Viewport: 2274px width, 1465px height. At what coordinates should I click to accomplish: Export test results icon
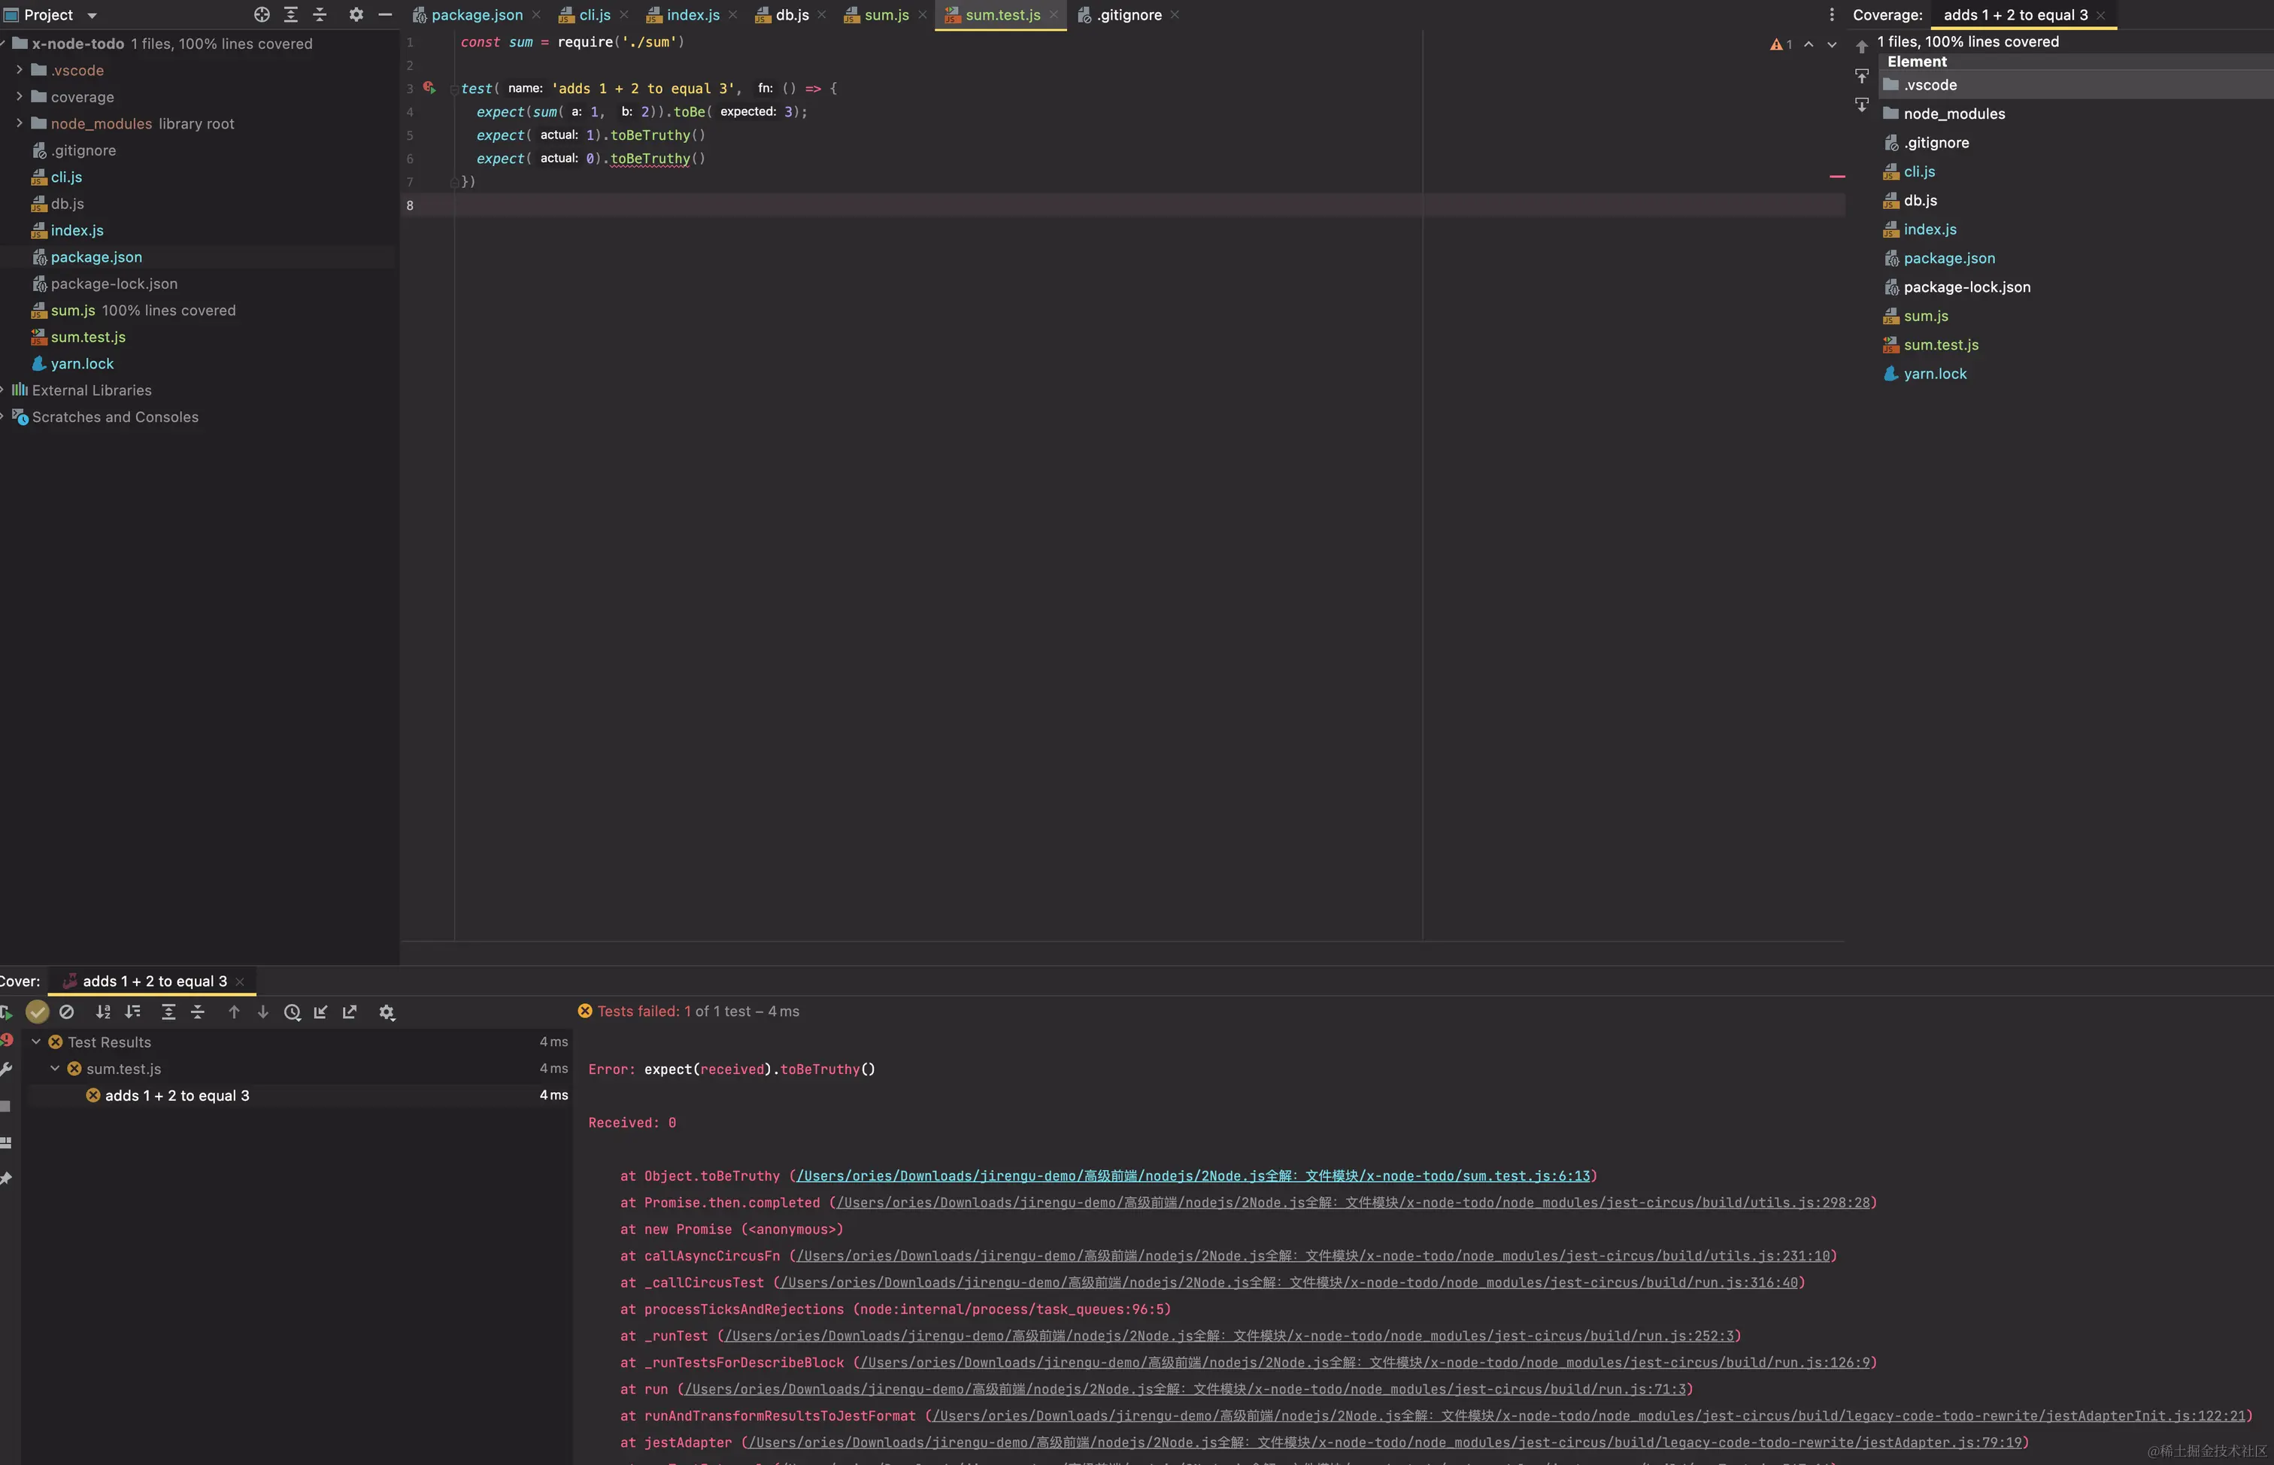click(x=350, y=1012)
